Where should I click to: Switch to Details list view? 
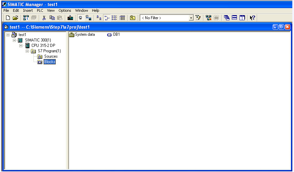122,18
